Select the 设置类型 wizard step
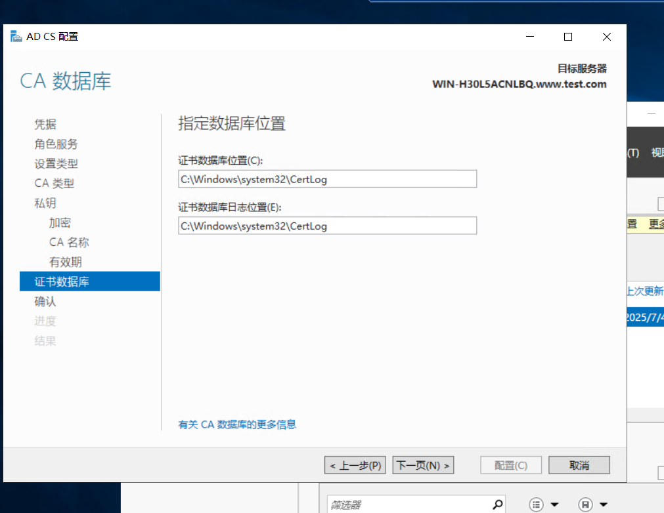 (x=56, y=163)
